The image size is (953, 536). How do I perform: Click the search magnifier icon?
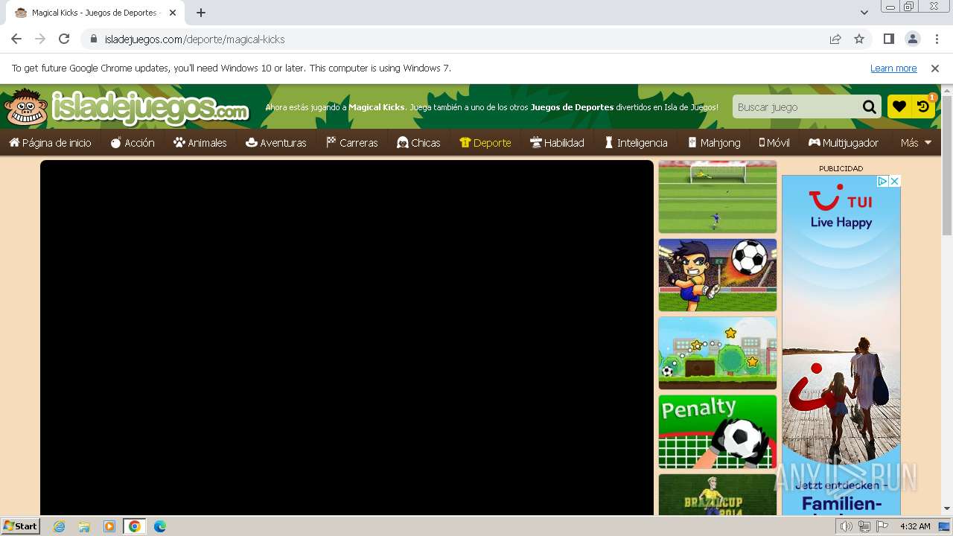869,107
